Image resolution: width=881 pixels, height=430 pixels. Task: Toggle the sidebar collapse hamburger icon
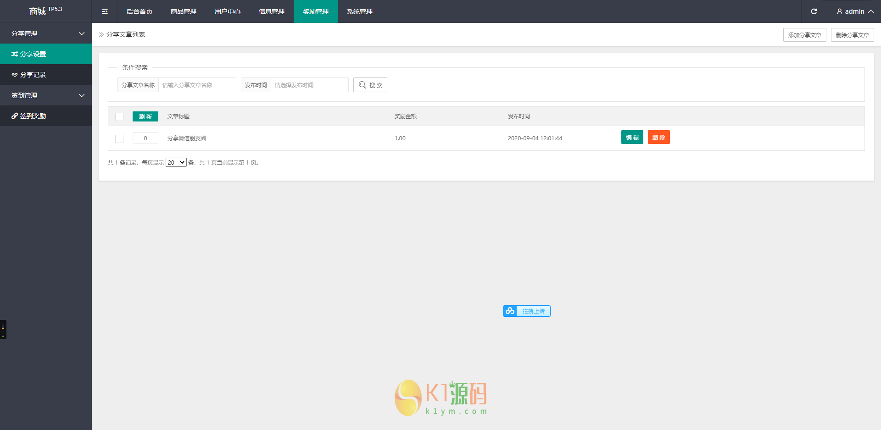click(x=105, y=11)
